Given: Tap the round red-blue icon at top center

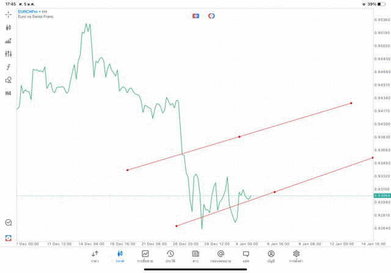Looking at the screenshot, I should tap(211, 16).
